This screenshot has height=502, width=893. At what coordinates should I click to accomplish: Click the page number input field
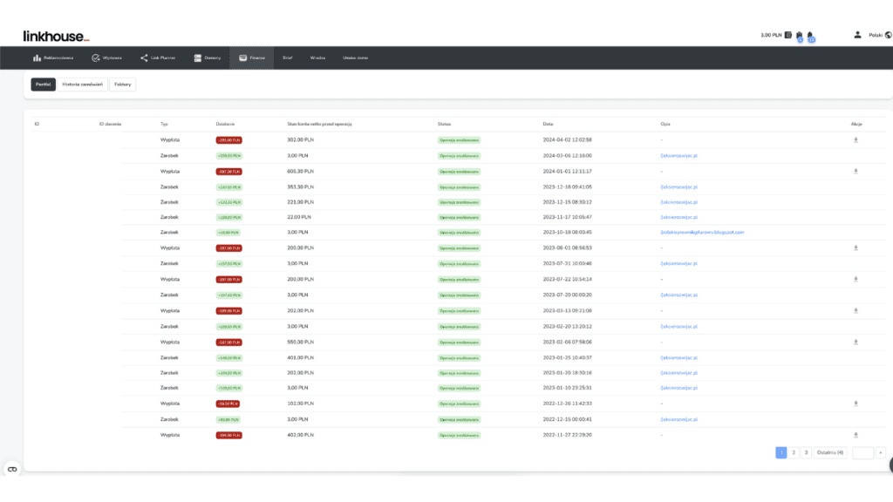(x=862, y=452)
